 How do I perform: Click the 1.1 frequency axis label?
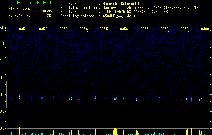(x=3, y=44)
